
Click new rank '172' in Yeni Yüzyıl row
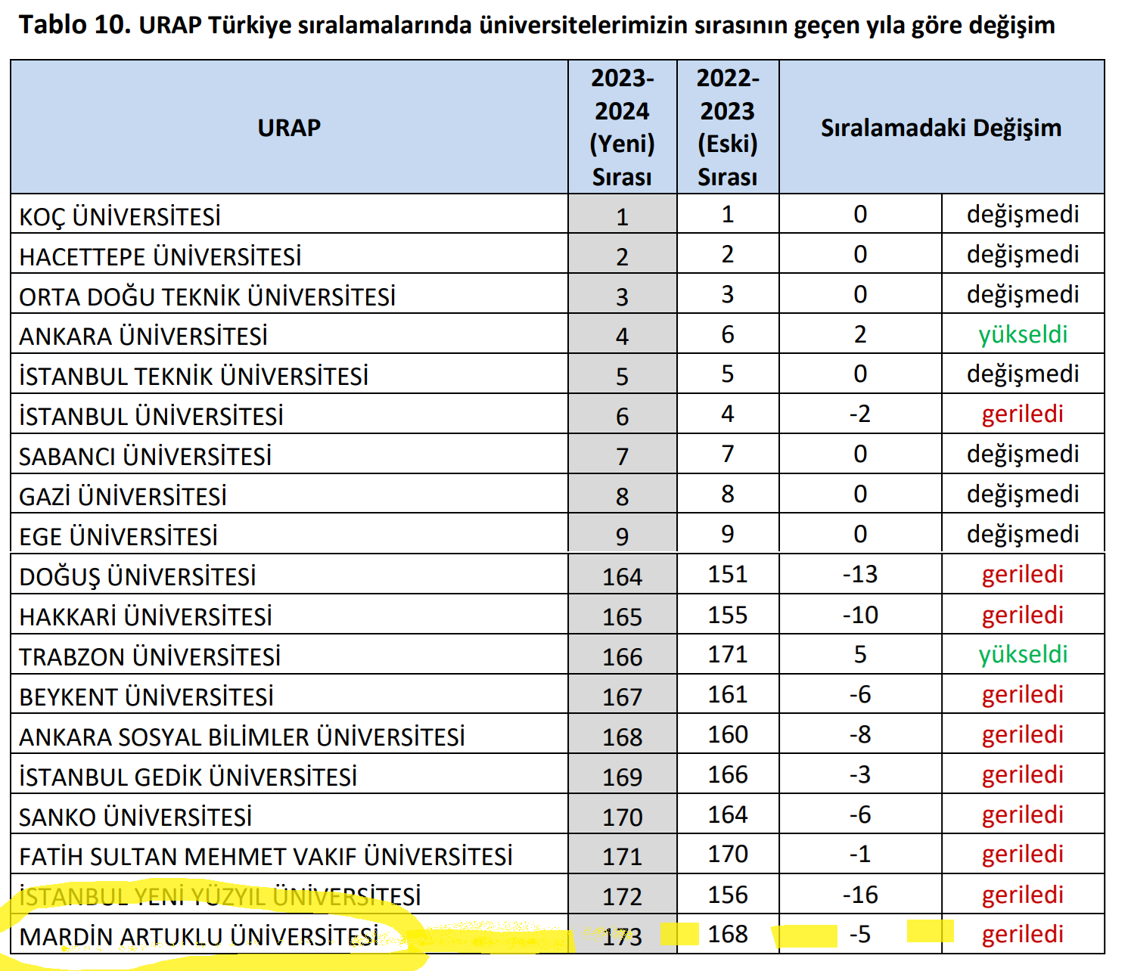622,897
